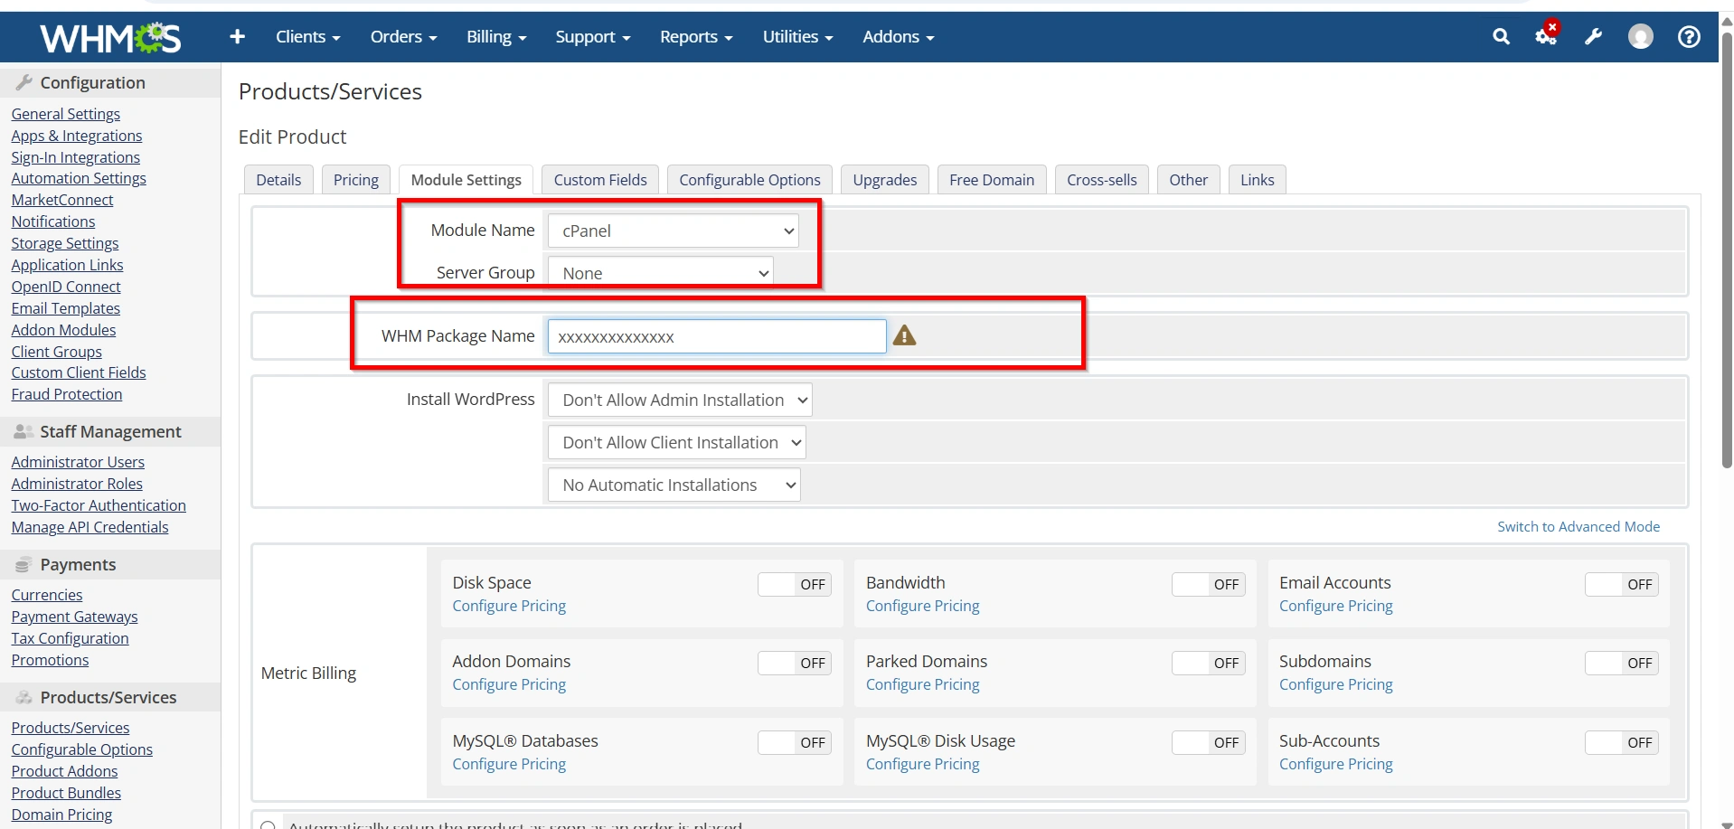Switch to the Other tab
This screenshot has width=1734, height=829.
coord(1188,180)
